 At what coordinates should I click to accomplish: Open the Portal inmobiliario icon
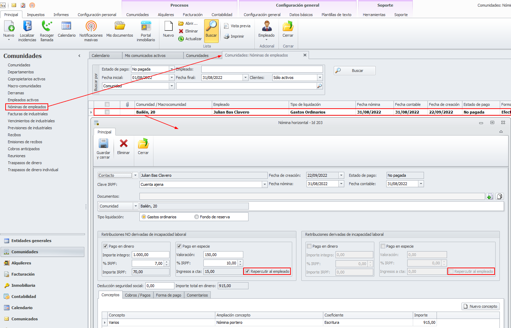(x=146, y=27)
